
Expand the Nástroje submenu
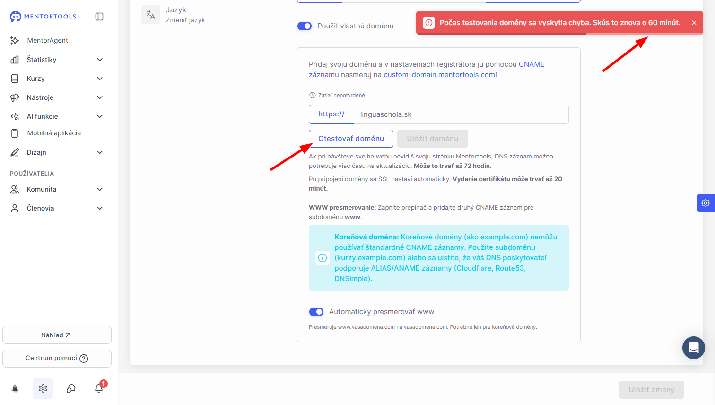click(x=57, y=97)
